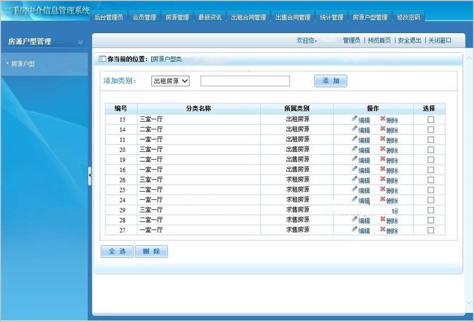Click the red delete X for row 20
This screenshot has width=474, height=322.
(383, 149)
